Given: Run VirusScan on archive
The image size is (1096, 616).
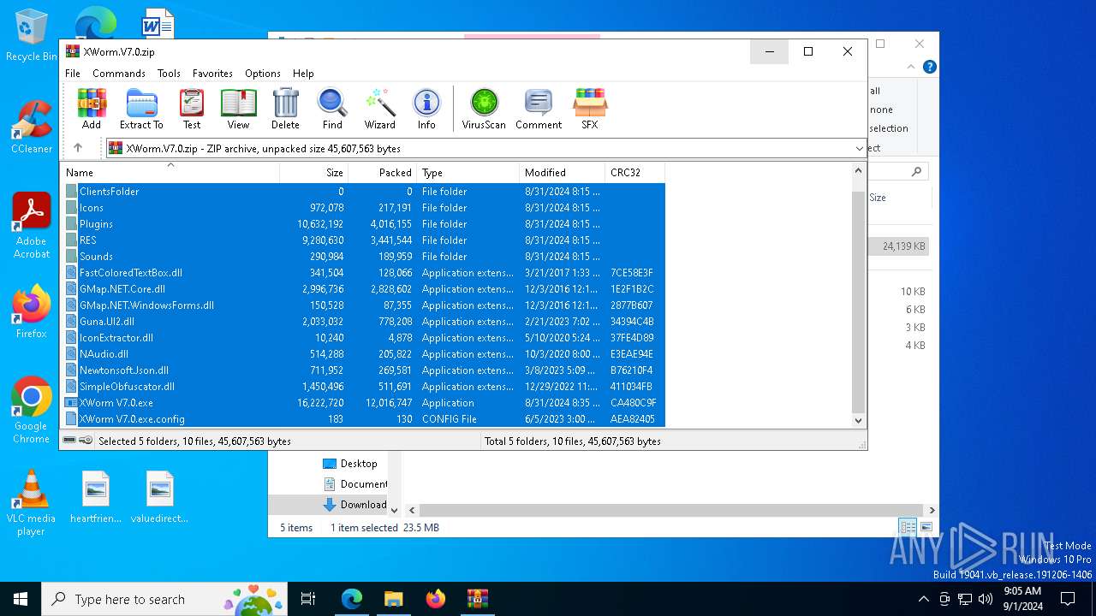Looking at the screenshot, I should pyautogui.click(x=484, y=109).
